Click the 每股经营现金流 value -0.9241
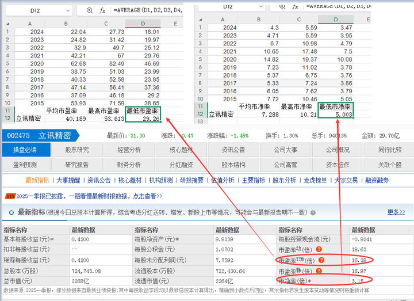414x301 pixels. 362,239
